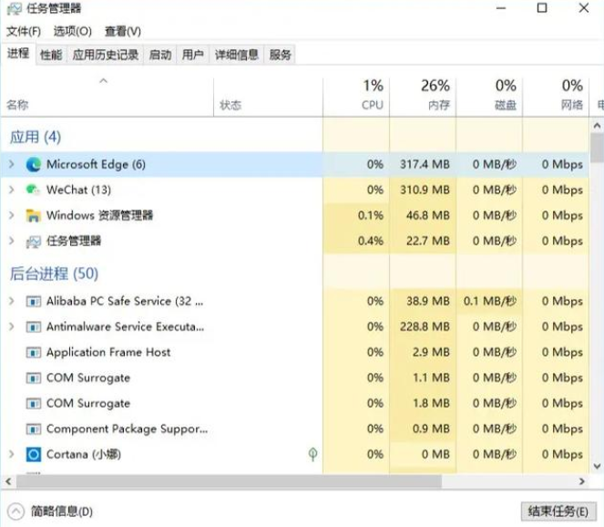Select the 进程 tab

pyautogui.click(x=18, y=53)
